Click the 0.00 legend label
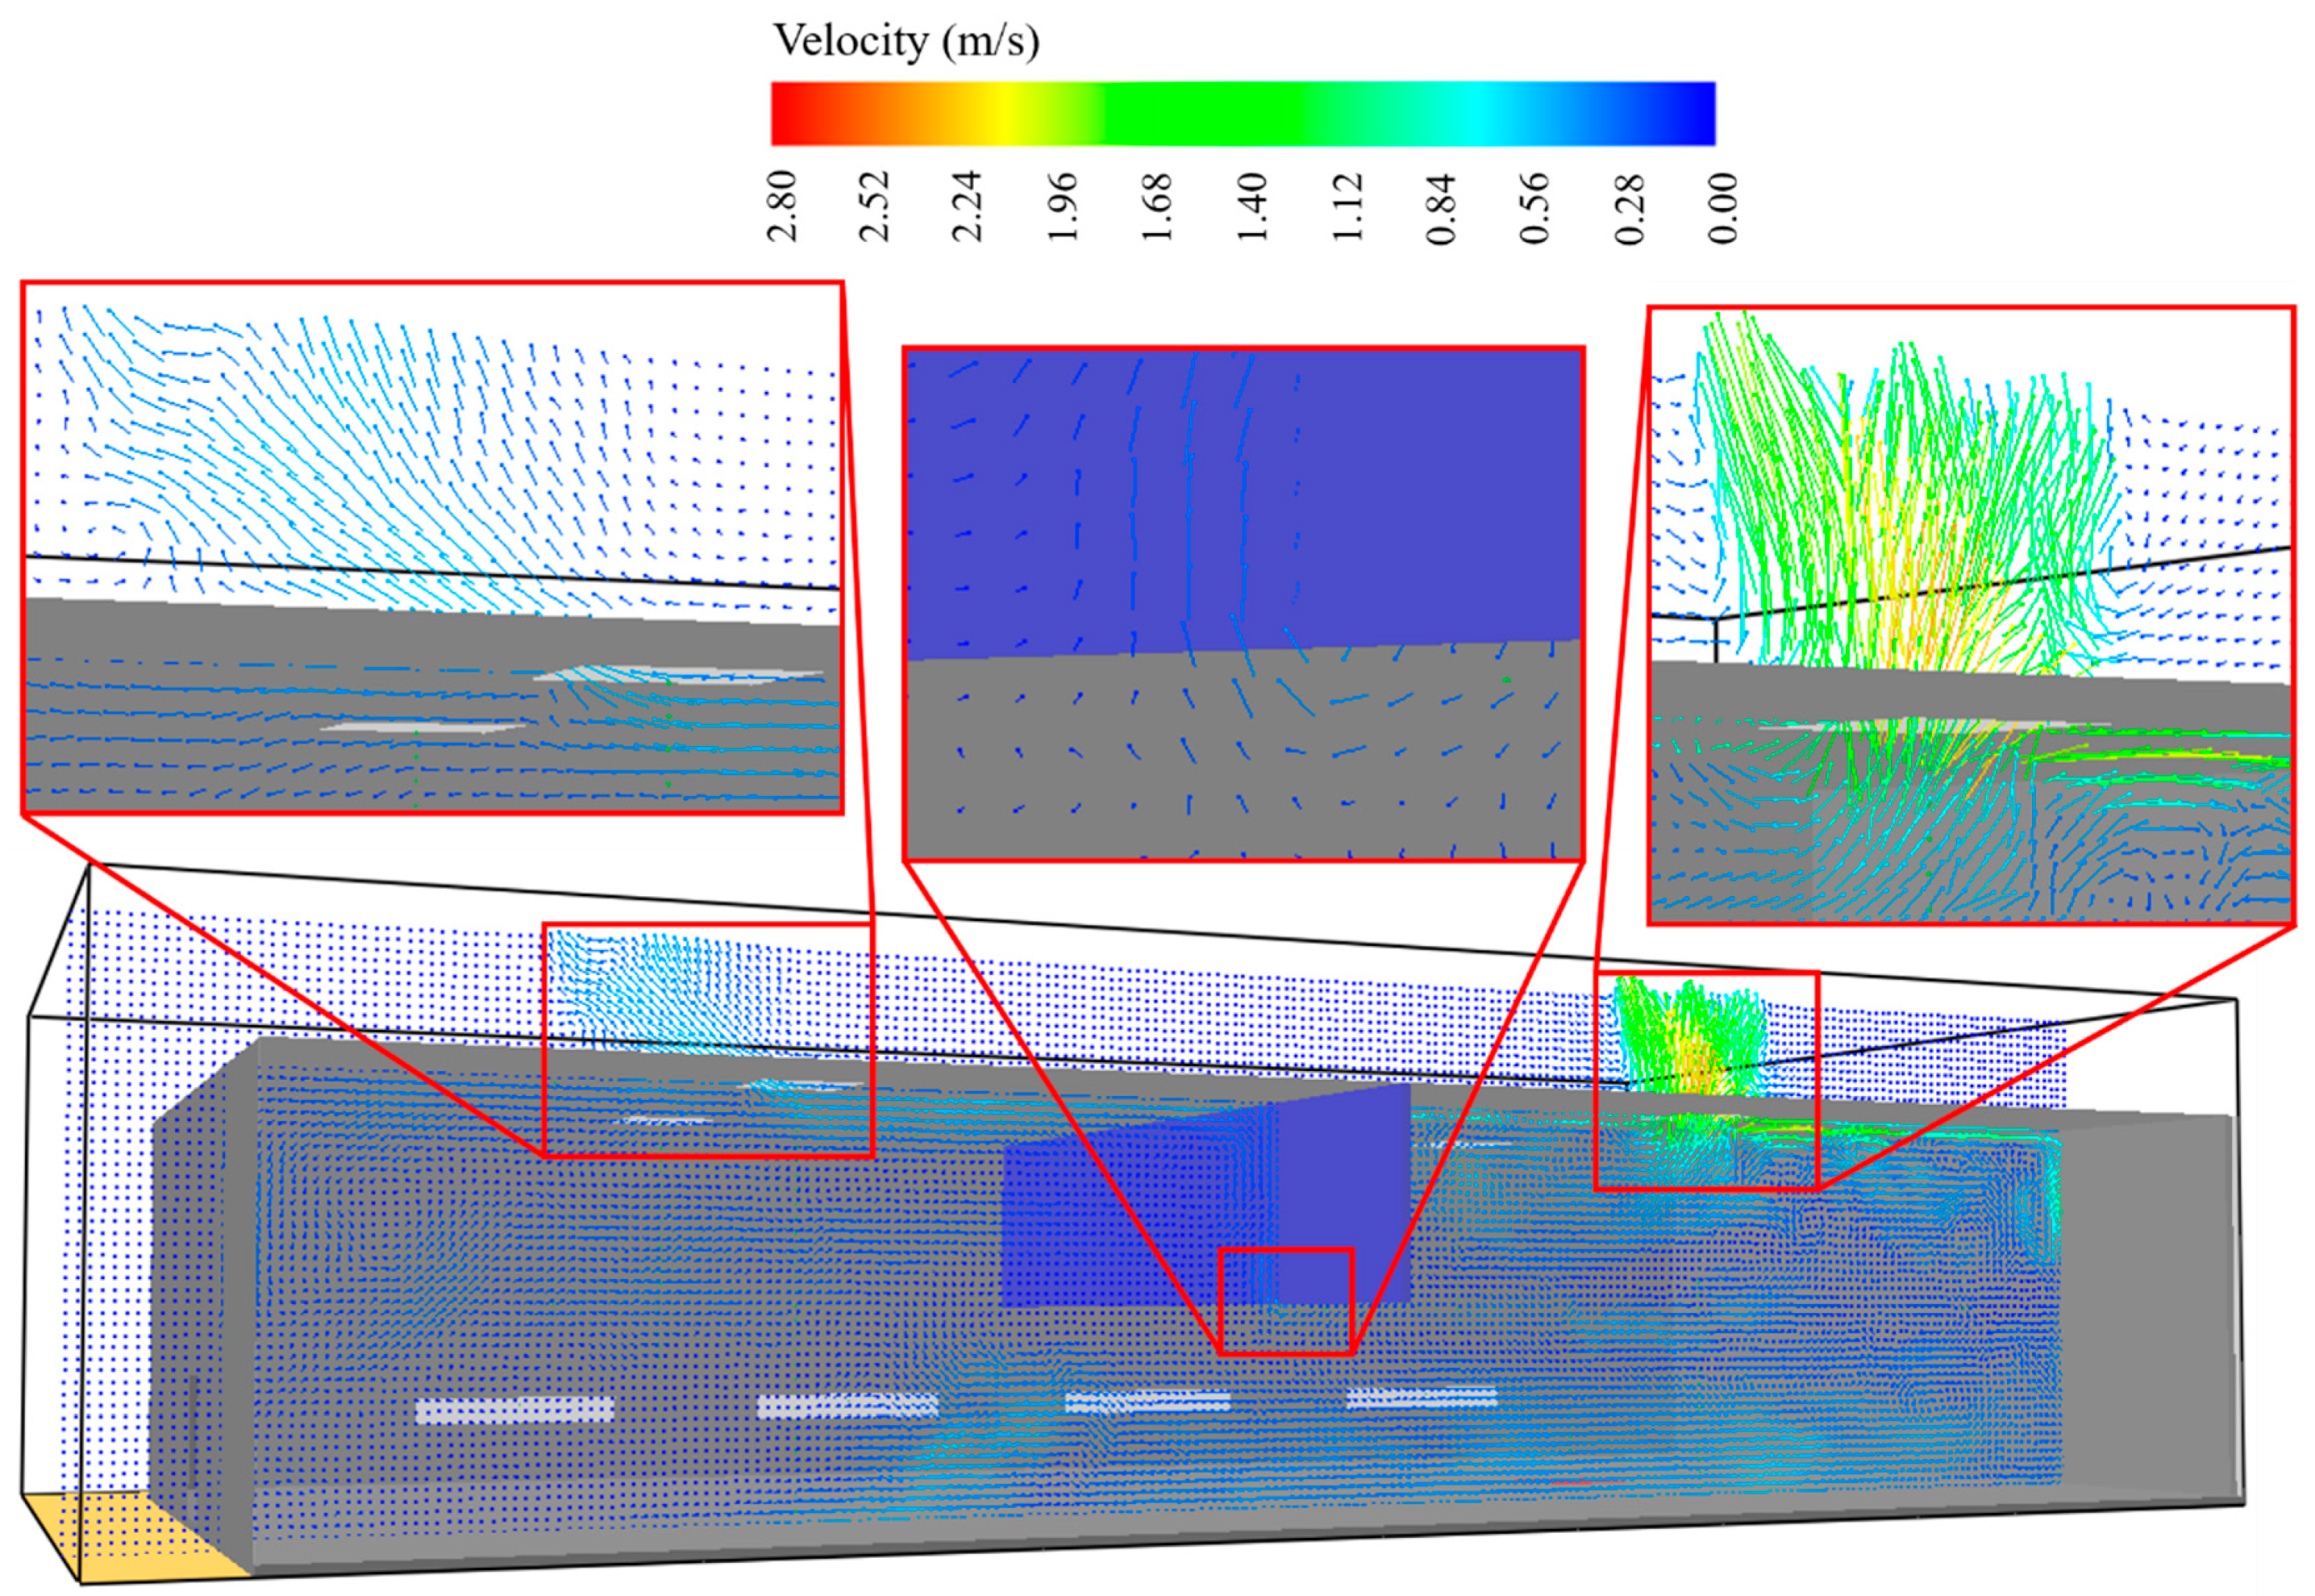The height and width of the screenshot is (1596, 2315). pyautogui.click(x=1723, y=208)
